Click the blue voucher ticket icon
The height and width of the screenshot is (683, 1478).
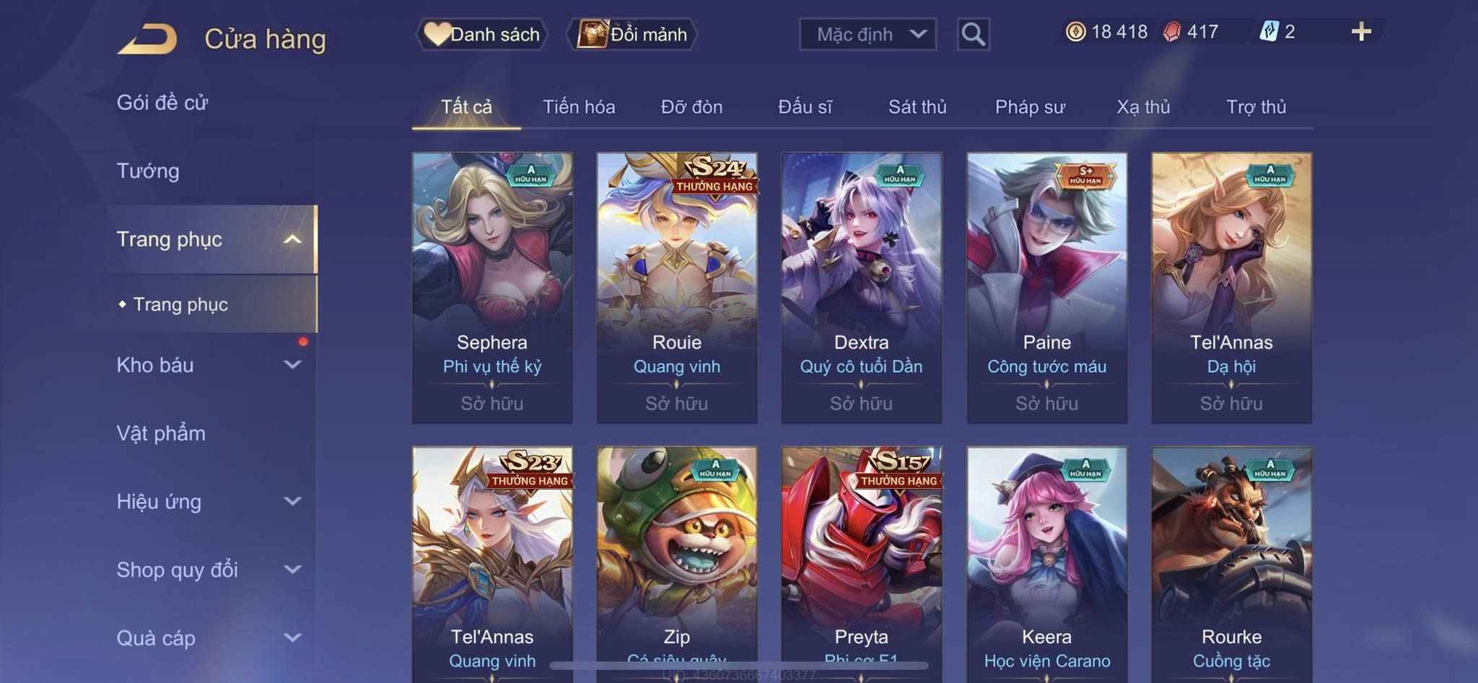pos(1269,32)
